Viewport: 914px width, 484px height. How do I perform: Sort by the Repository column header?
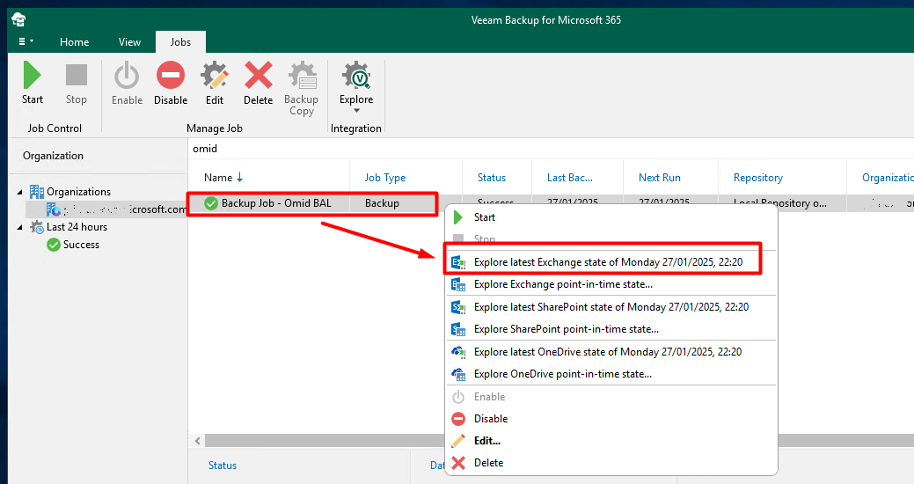pos(757,177)
